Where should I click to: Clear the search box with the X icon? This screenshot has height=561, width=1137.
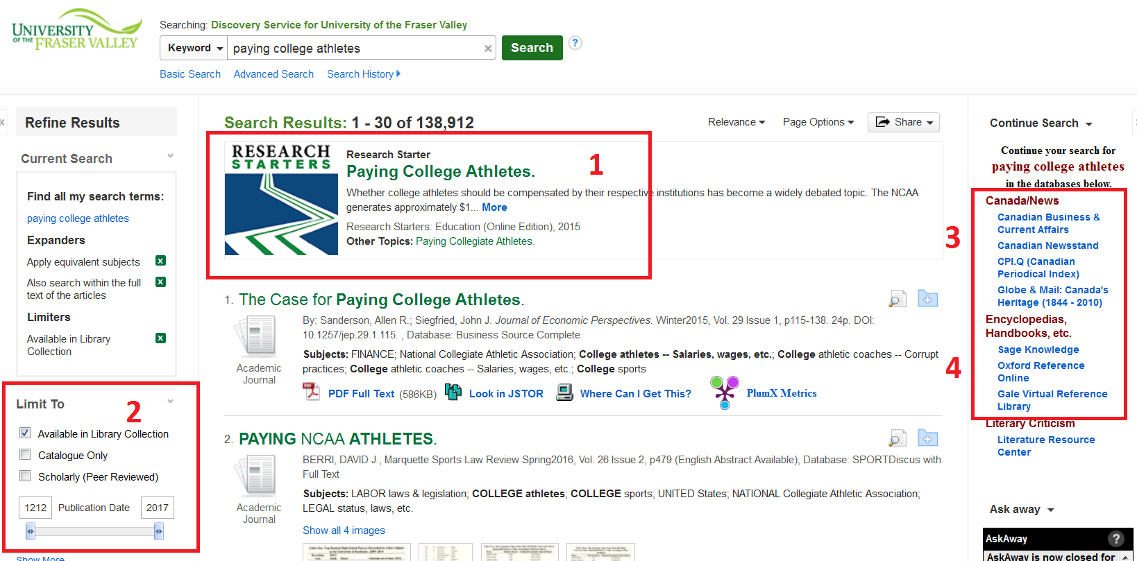point(488,49)
